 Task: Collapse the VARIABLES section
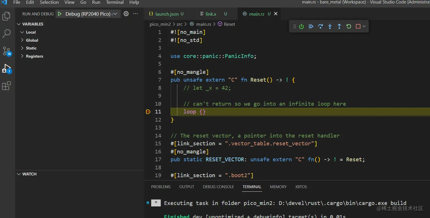point(19,24)
